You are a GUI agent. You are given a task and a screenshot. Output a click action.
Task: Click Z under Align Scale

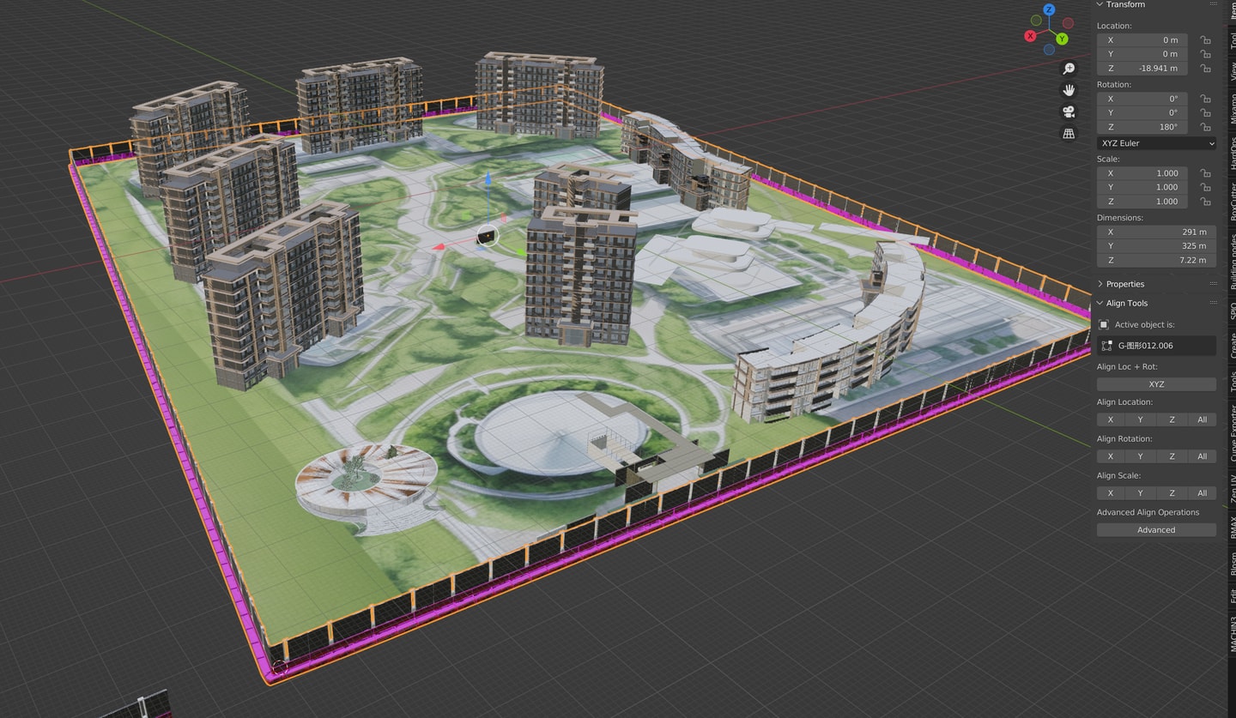(1172, 493)
